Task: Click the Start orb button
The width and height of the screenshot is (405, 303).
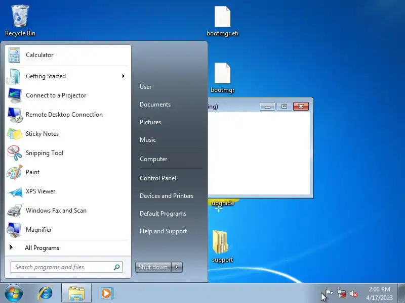Action: (14, 293)
